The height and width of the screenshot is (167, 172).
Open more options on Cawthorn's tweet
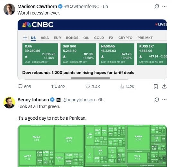pos(164,6)
